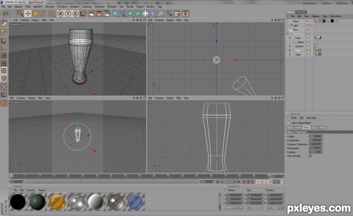Open Cameras menu in top-left viewport

point(25,20)
